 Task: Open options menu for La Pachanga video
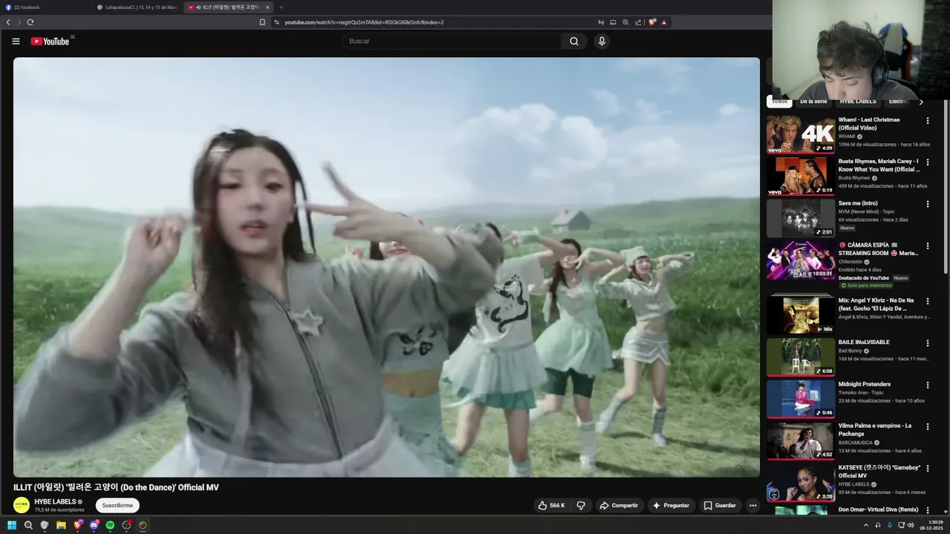[x=927, y=426]
